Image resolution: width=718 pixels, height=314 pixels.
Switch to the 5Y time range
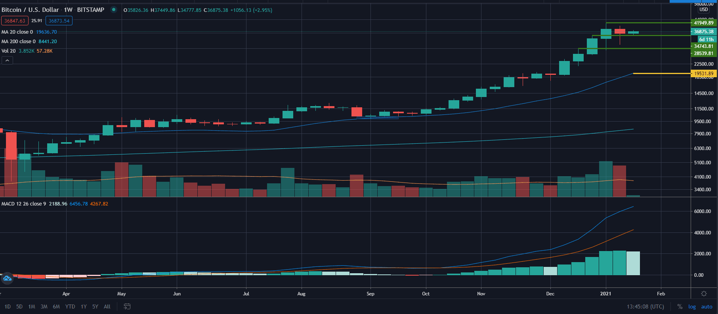[95, 306]
